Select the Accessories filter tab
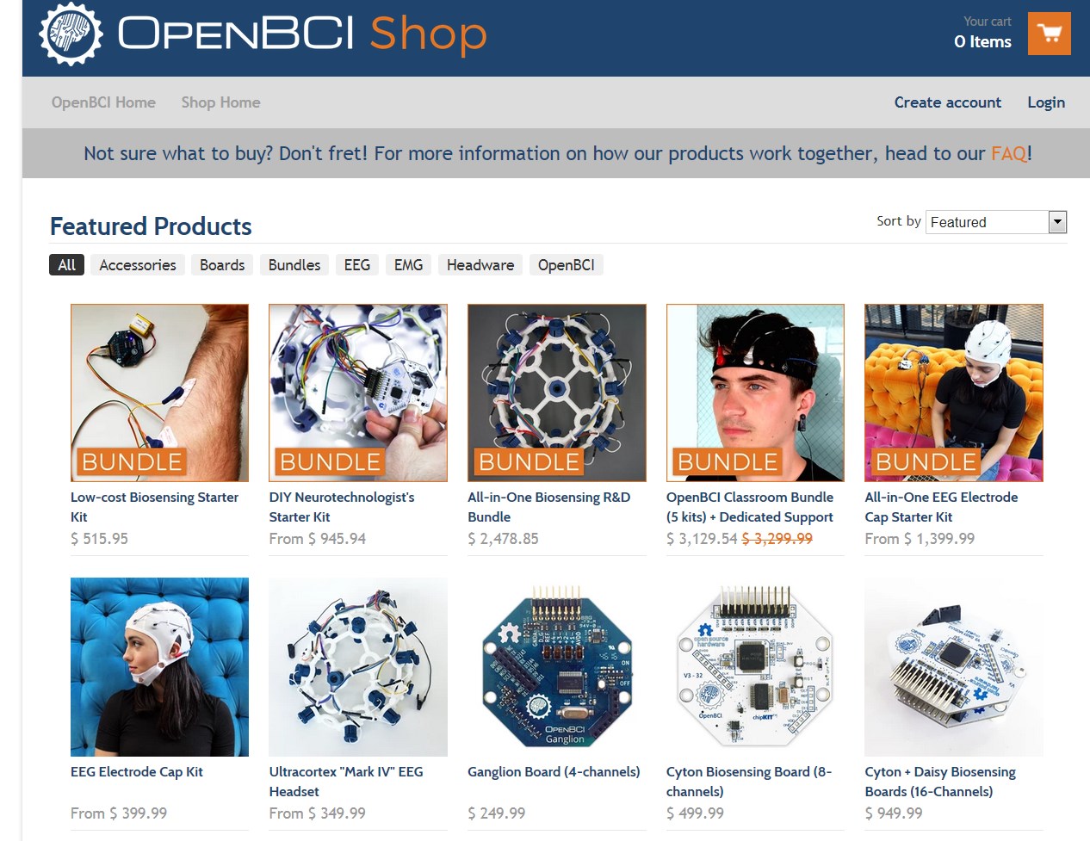Viewport: 1090px width, 841px height. pos(138,265)
